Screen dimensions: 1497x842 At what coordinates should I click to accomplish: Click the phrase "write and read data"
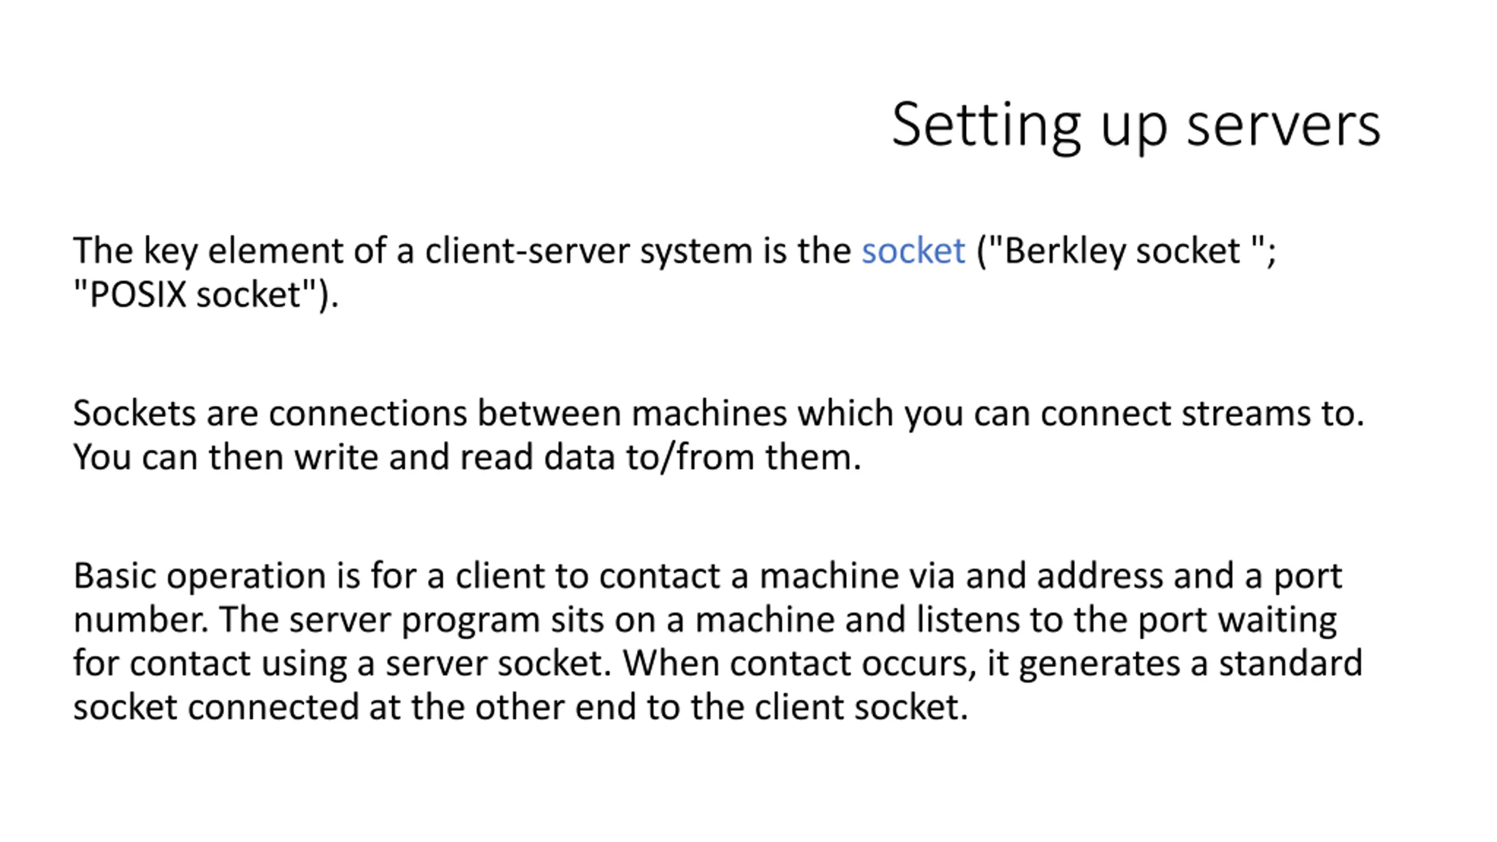click(x=454, y=457)
